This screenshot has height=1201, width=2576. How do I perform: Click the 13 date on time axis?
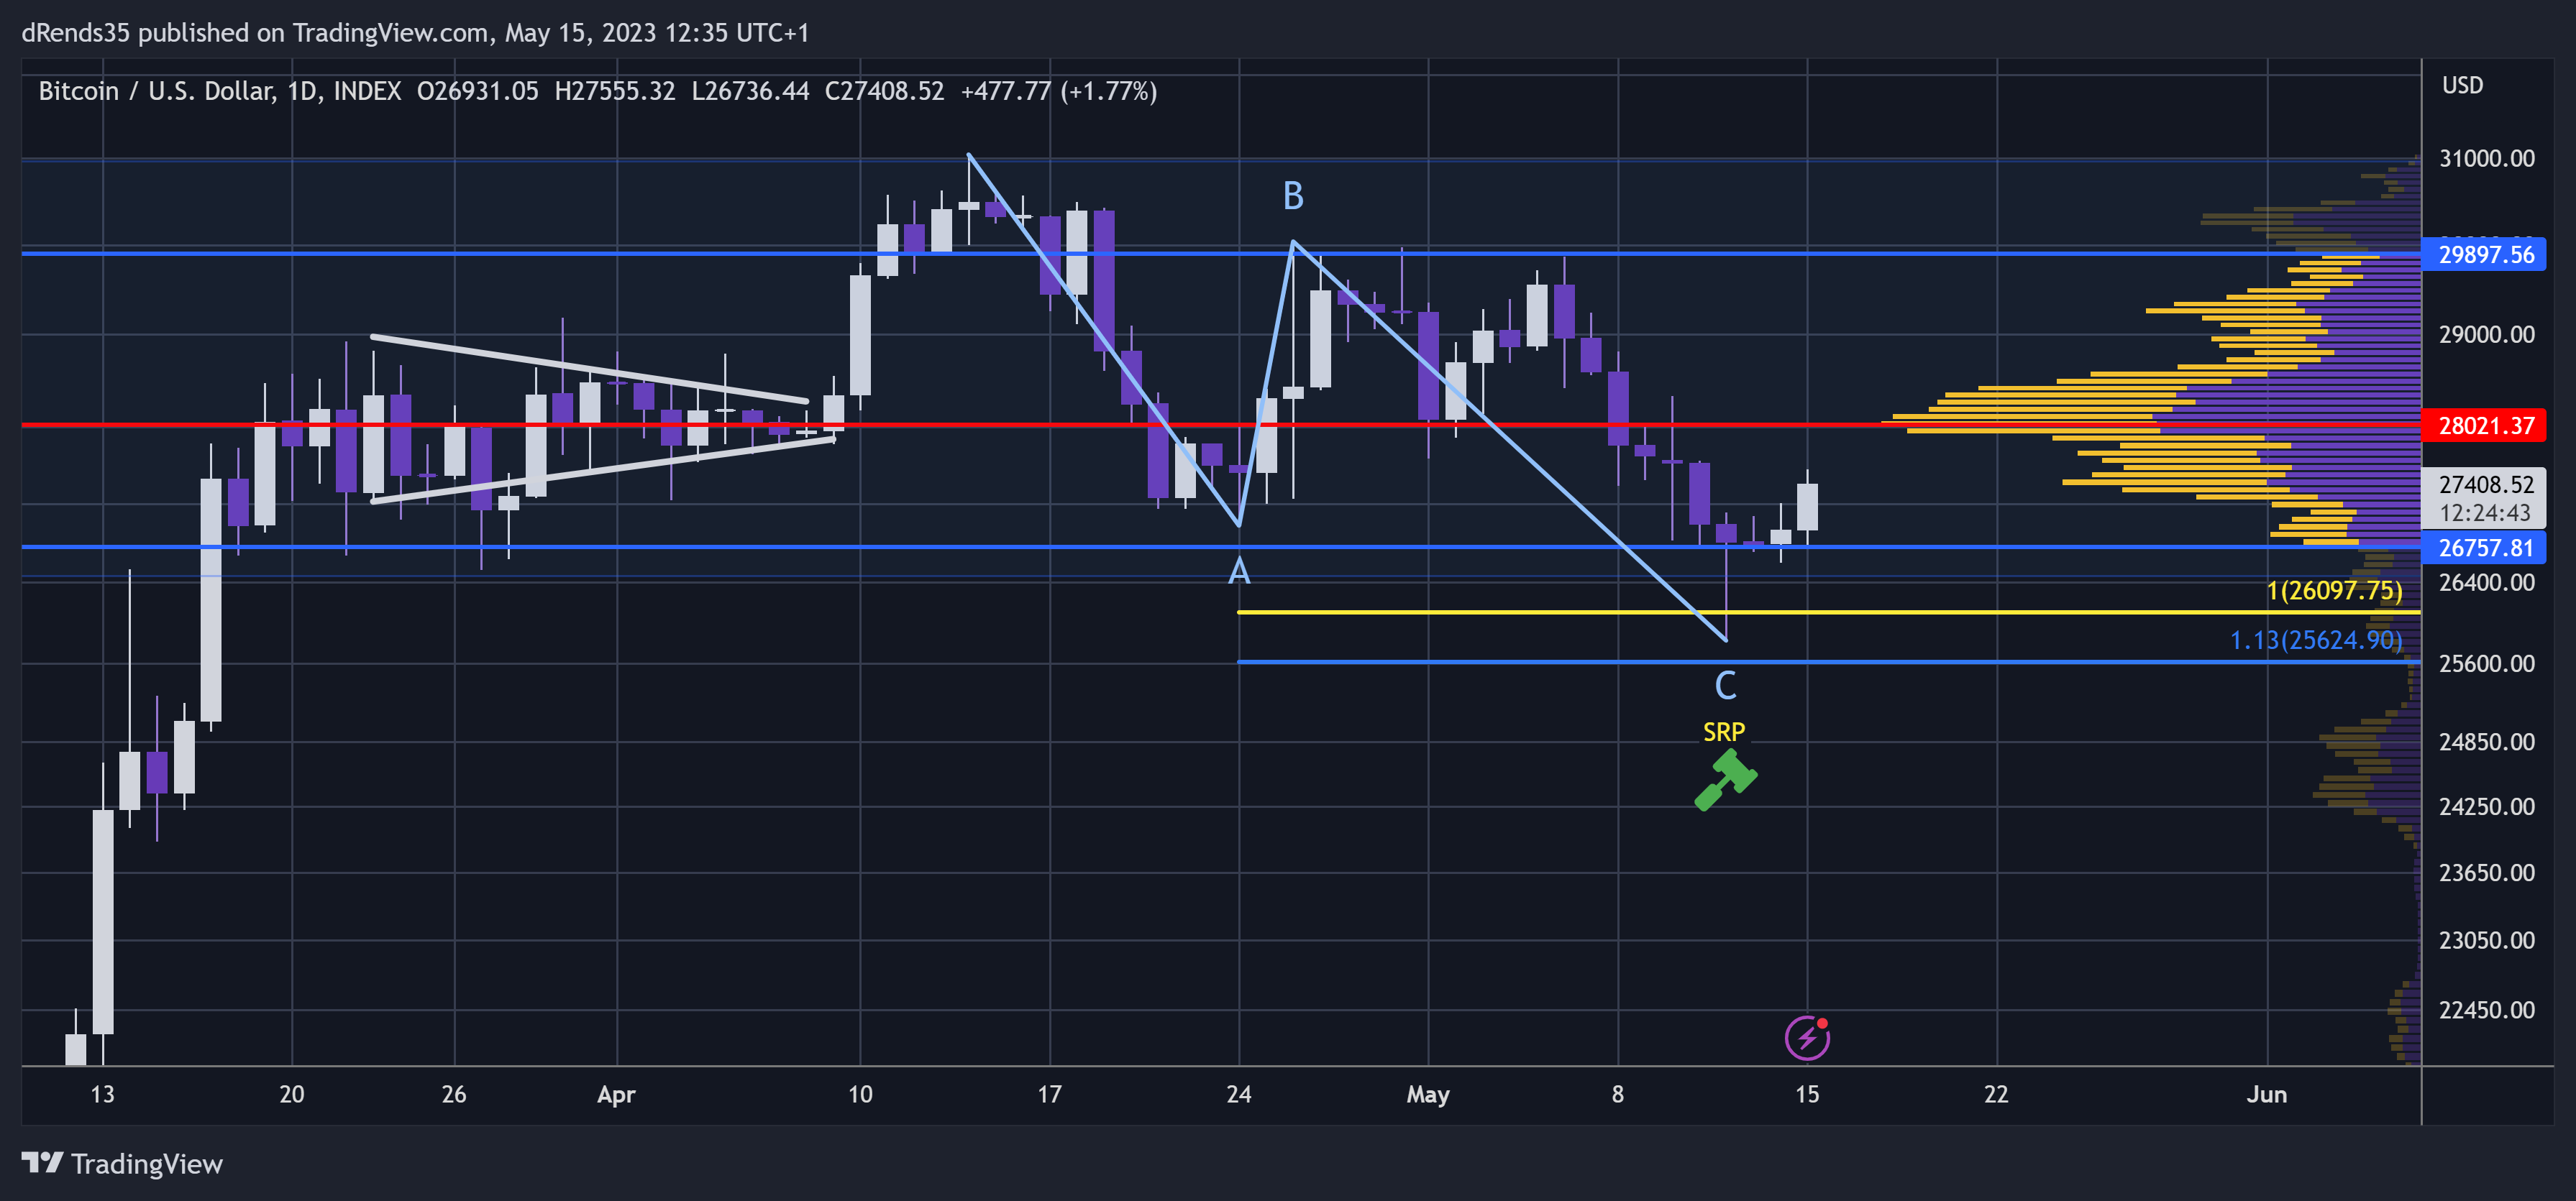(102, 1094)
